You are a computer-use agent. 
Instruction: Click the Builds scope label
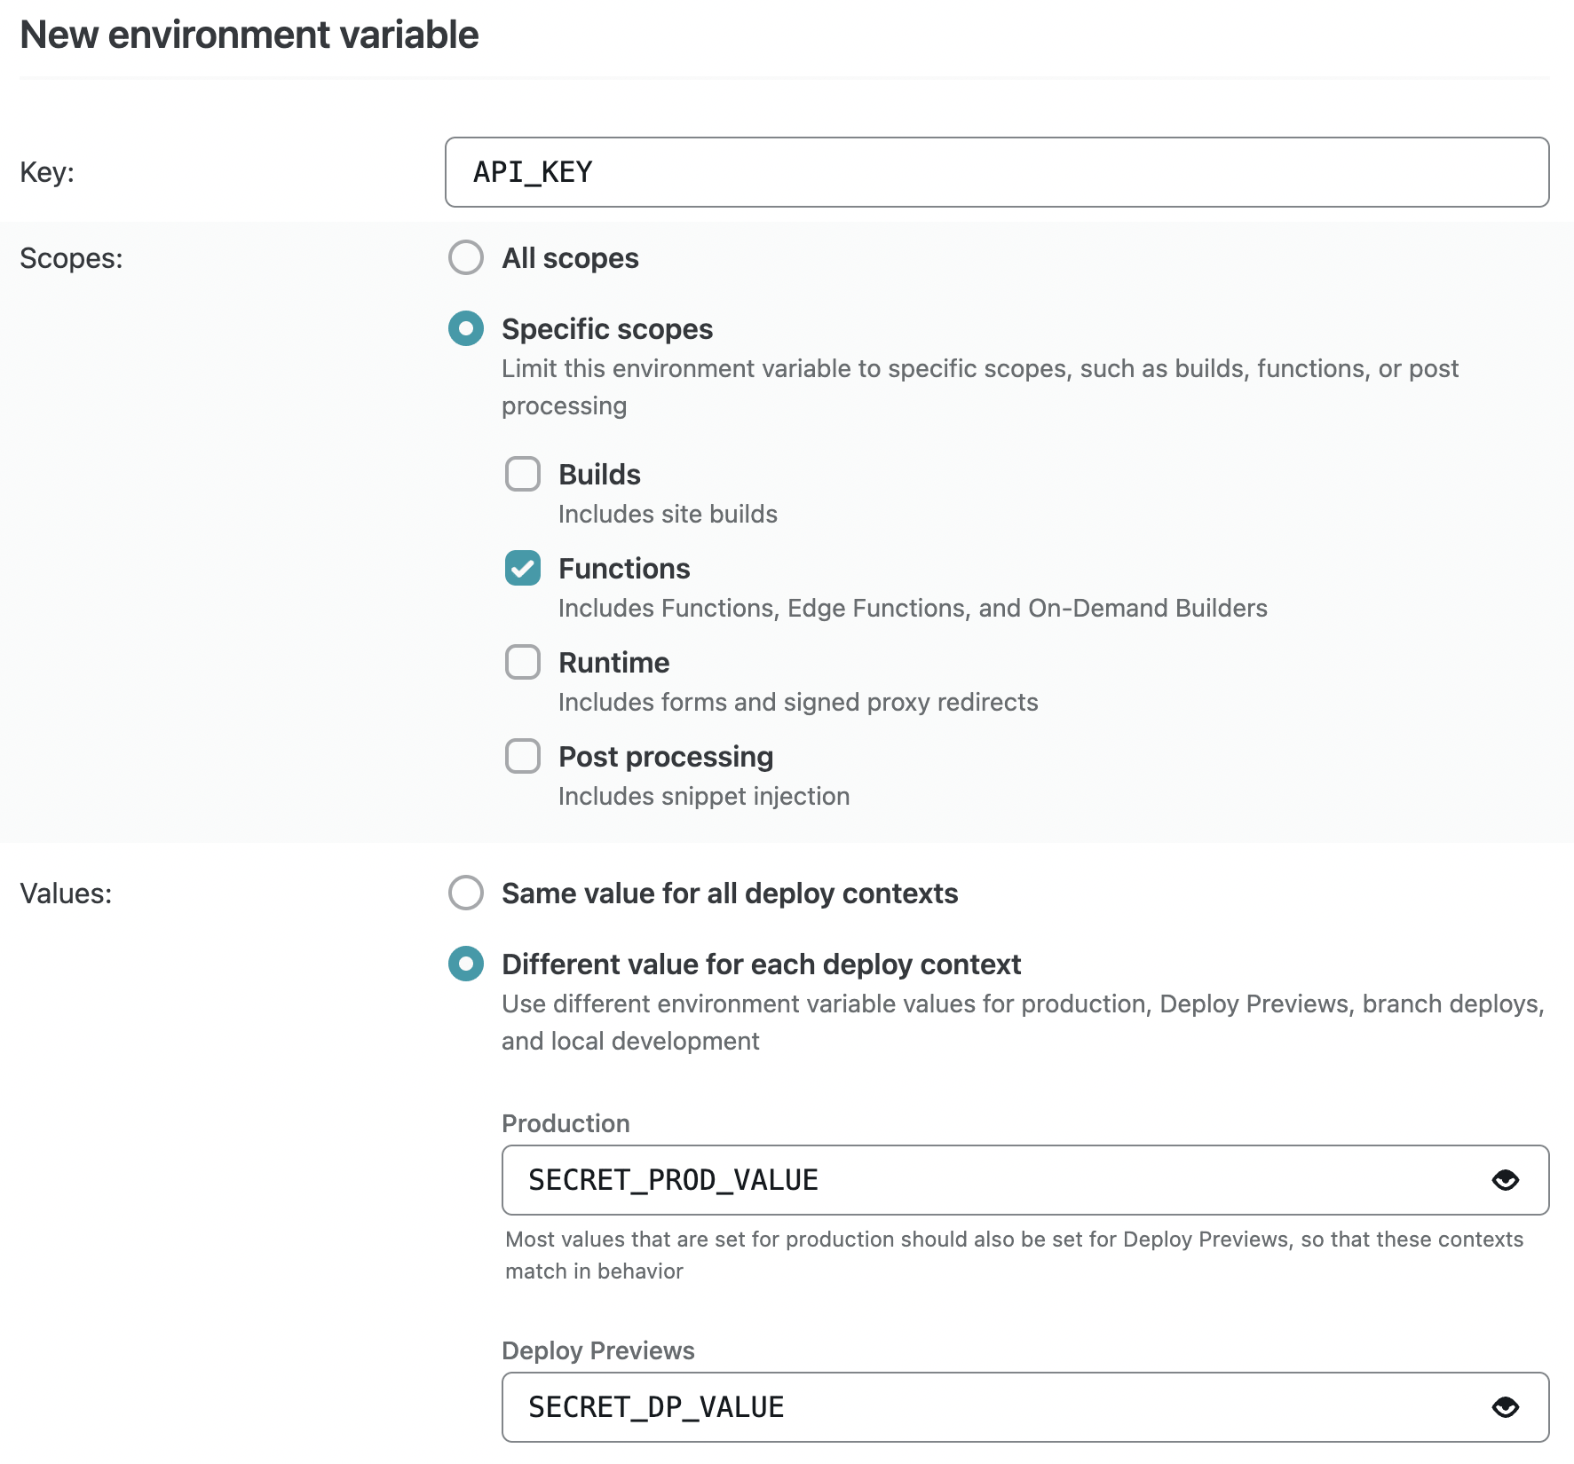click(599, 475)
